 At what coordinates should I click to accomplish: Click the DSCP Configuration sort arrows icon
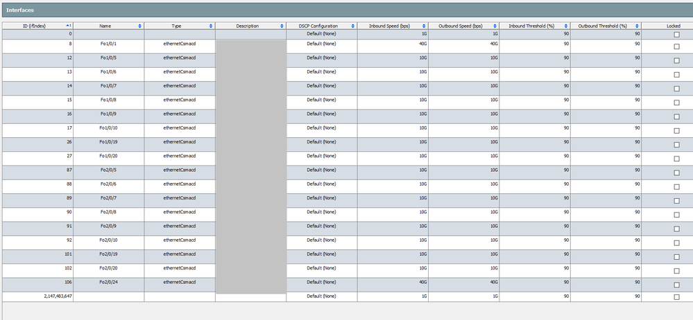coord(353,26)
